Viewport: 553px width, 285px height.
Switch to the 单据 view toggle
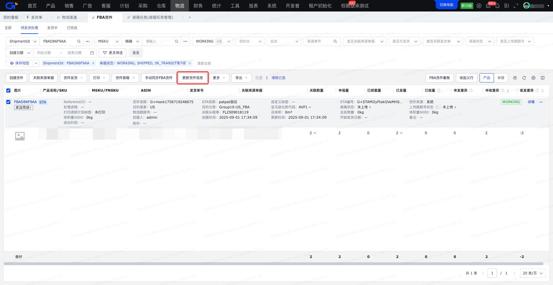click(x=501, y=78)
